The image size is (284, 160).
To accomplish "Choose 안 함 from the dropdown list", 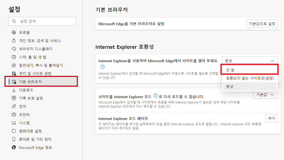I will (250, 70).
